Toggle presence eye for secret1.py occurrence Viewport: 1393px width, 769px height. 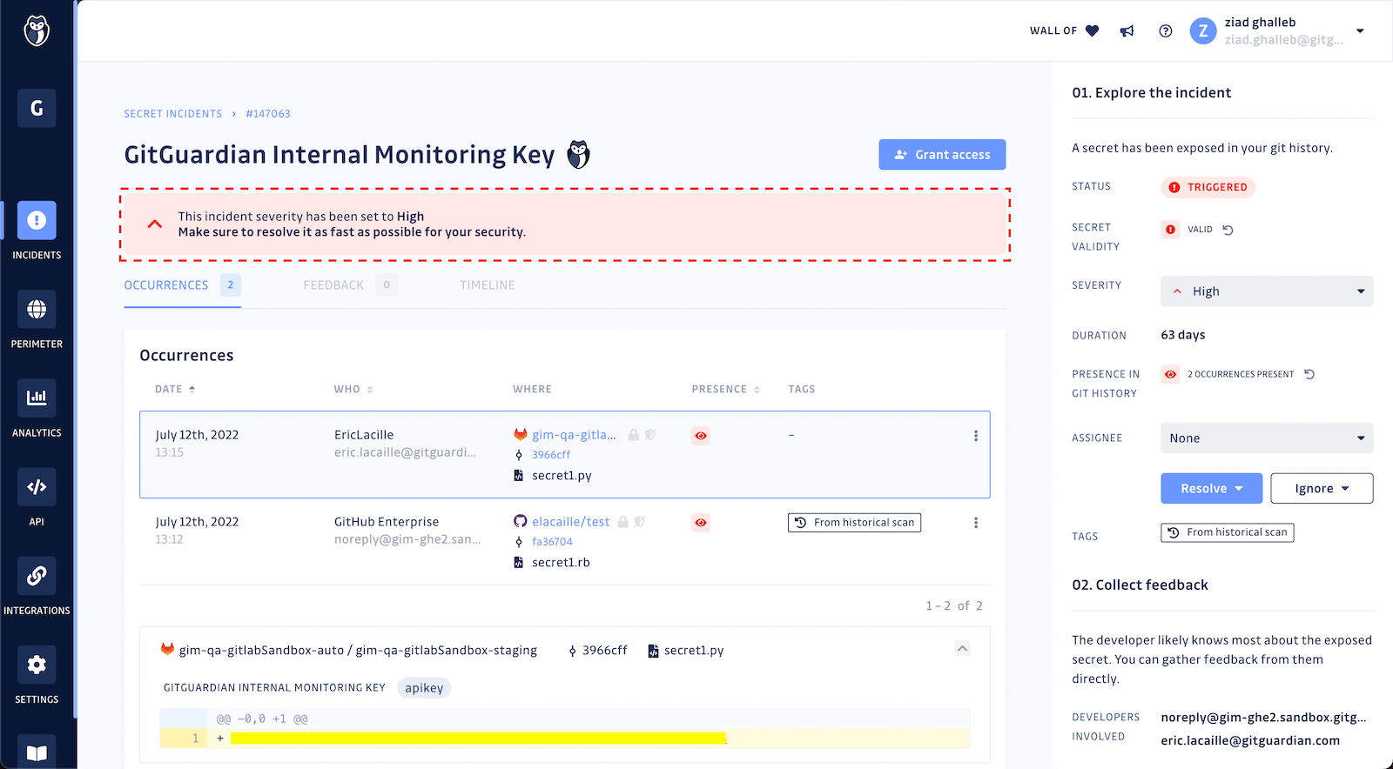tap(701, 436)
